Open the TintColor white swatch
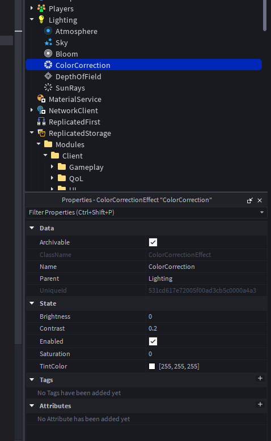The height and width of the screenshot is (441, 271). [152, 366]
